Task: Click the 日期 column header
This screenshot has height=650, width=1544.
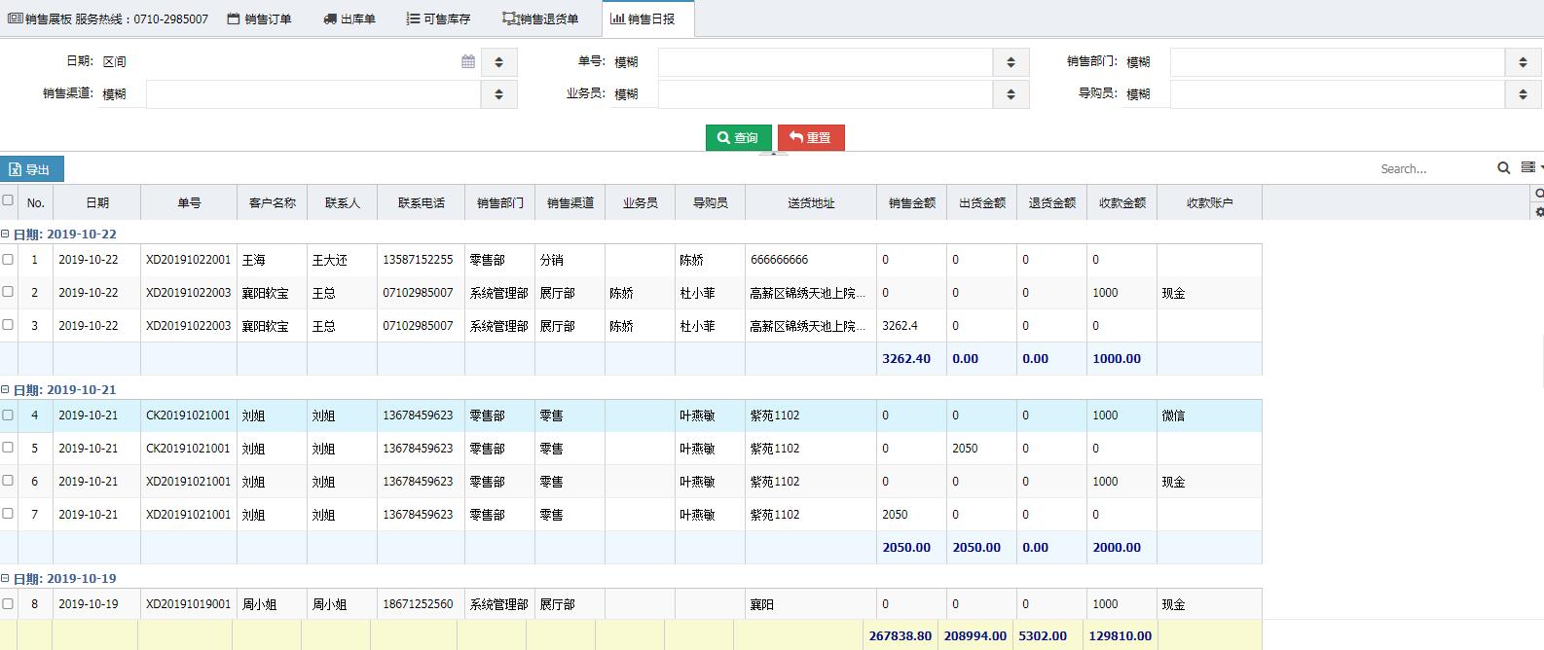Action: pos(97,202)
